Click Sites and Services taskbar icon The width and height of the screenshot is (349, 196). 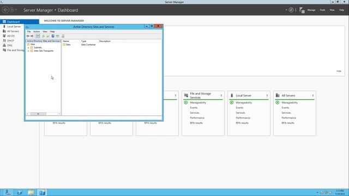pos(42,192)
